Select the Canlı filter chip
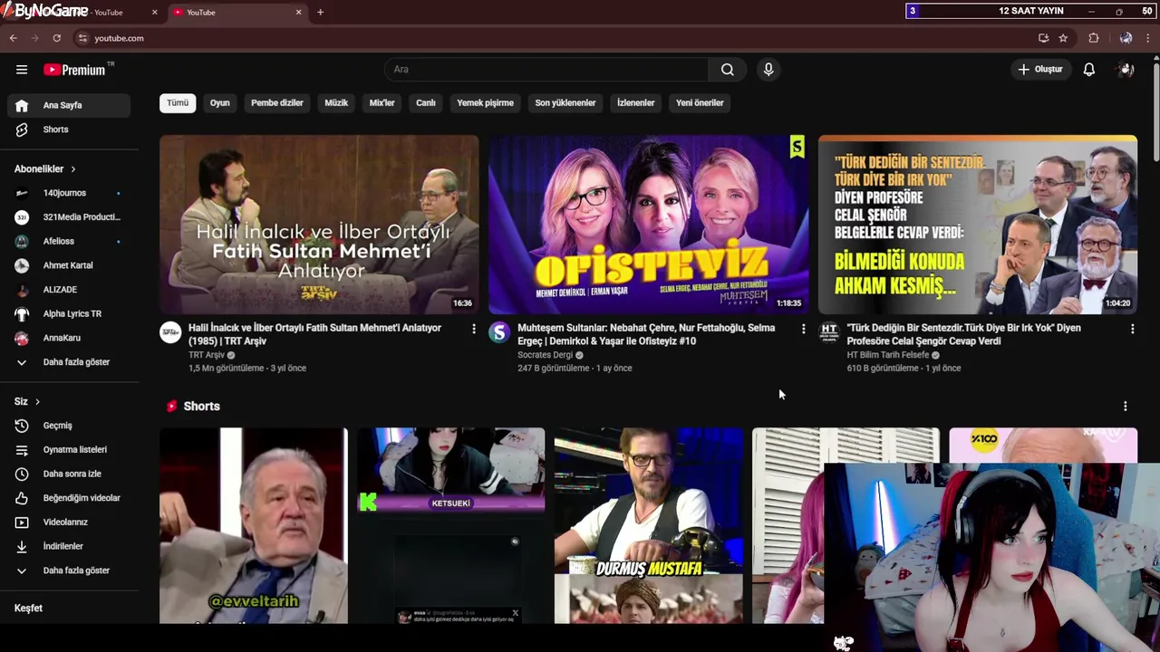The image size is (1160, 652). point(426,103)
